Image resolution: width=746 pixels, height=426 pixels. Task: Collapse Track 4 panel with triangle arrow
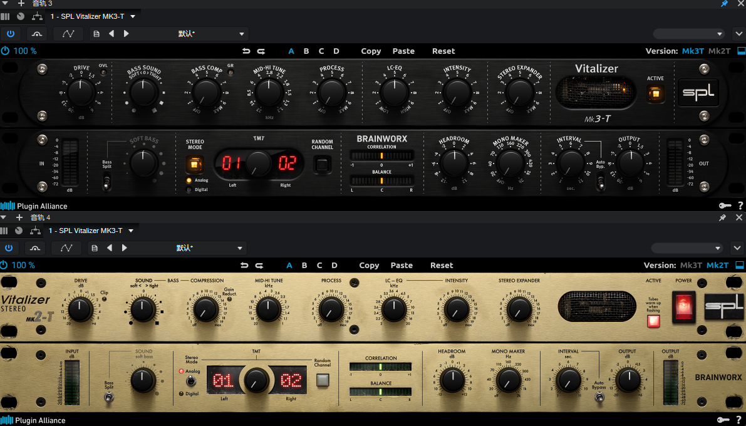click(x=4, y=217)
